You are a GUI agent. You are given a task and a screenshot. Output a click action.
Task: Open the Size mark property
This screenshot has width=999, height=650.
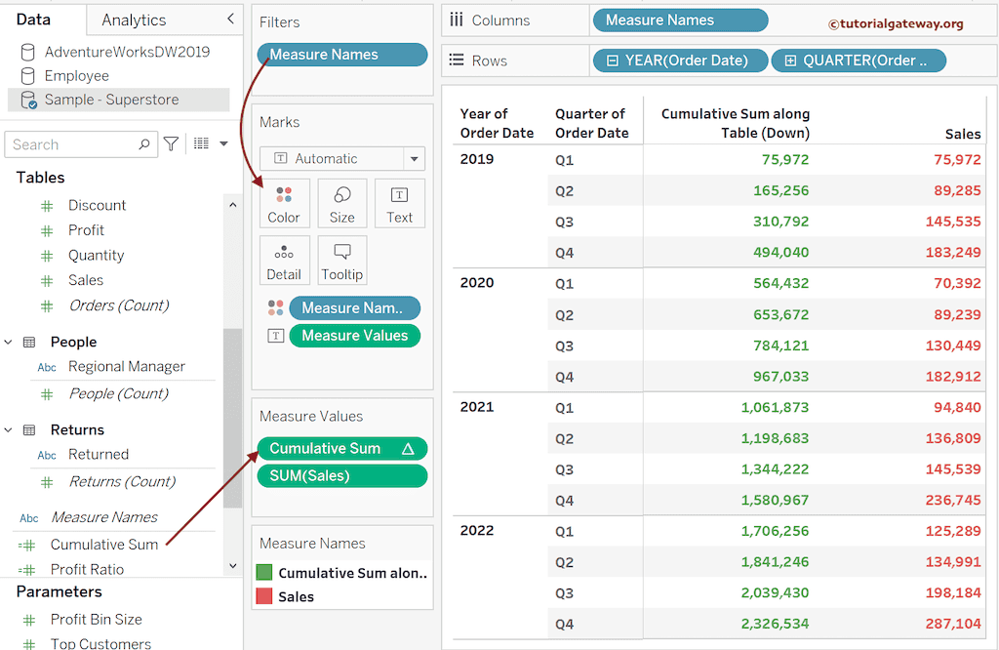click(x=342, y=203)
